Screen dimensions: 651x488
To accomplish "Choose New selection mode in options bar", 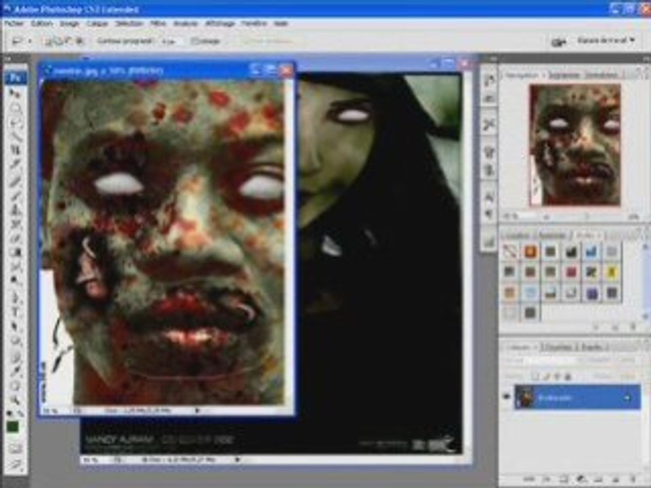I will (47, 41).
